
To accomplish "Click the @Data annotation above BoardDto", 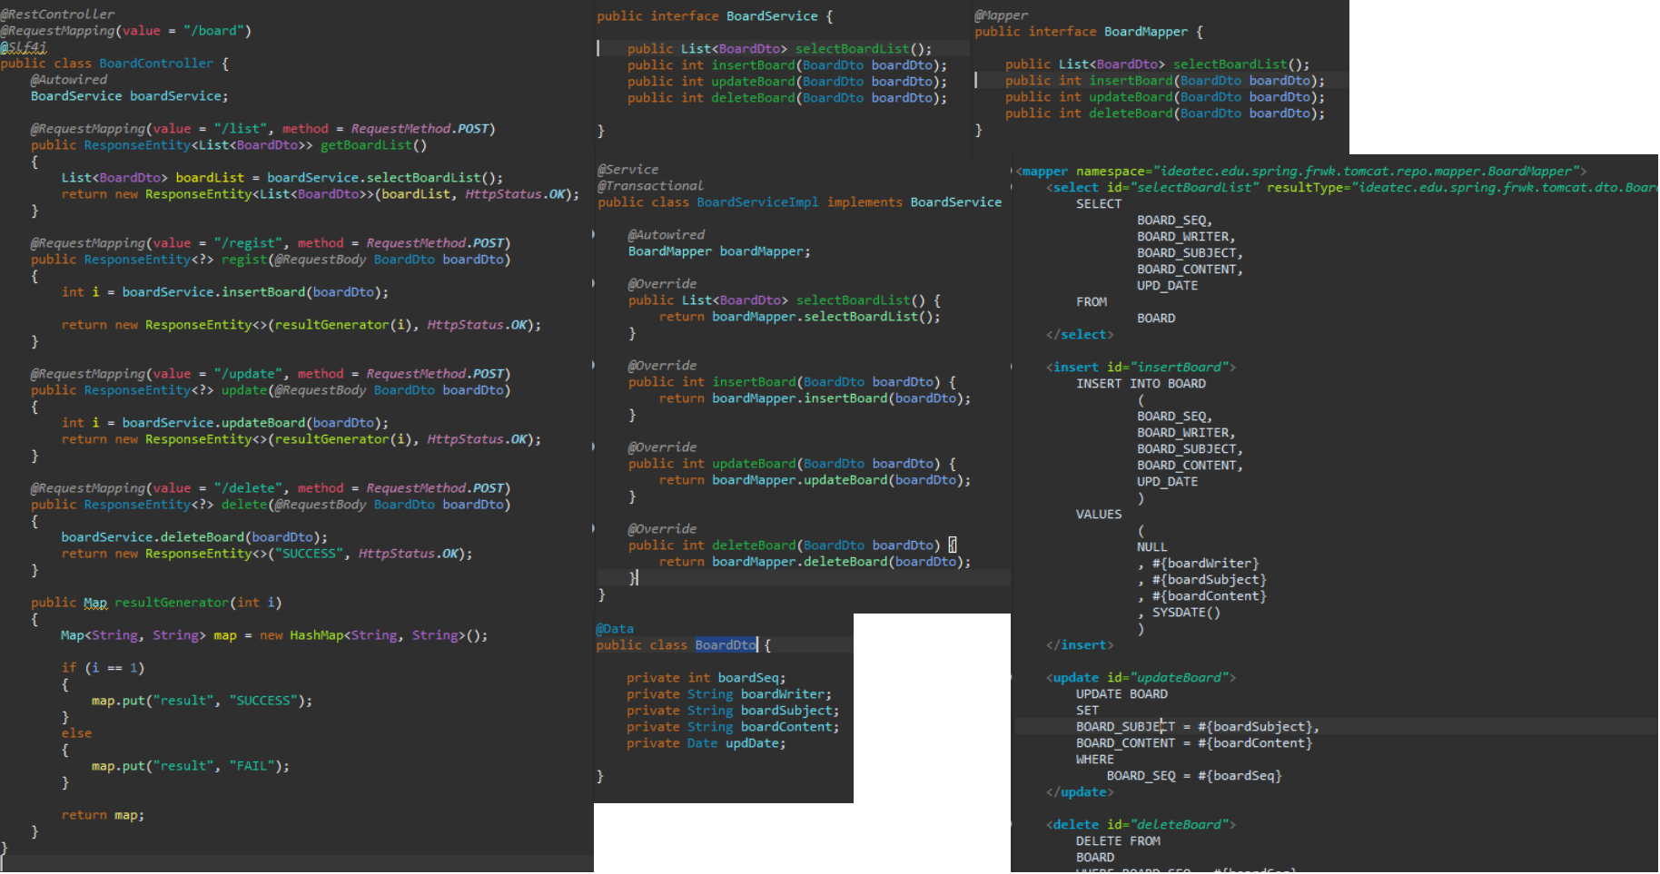I will click(615, 629).
